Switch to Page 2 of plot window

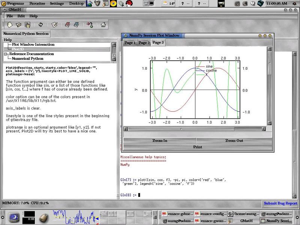pyautogui.click(x=144, y=43)
